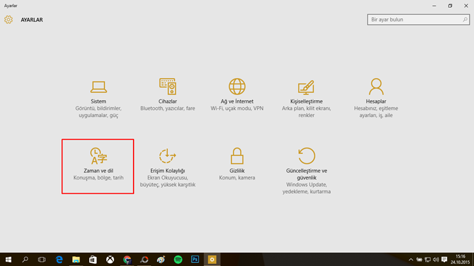Image resolution: width=474 pixels, height=266 pixels.
Task: Open the Spotify taskbar icon
Action: pyautogui.click(x=178, y=259)
